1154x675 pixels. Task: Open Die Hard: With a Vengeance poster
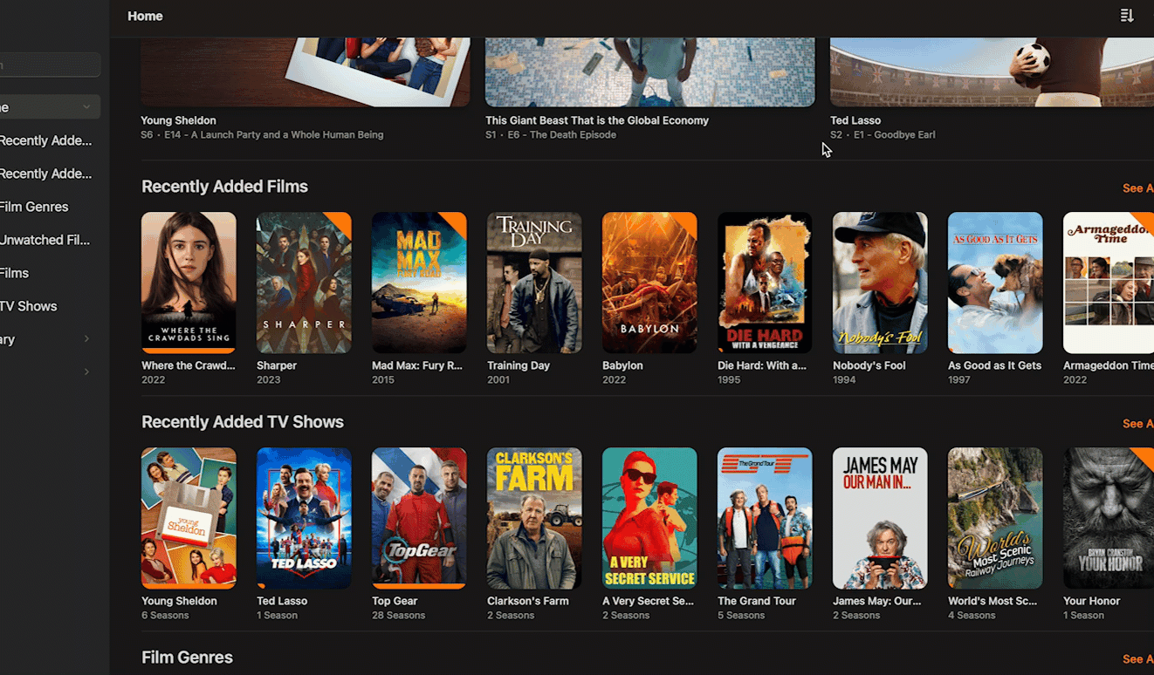[765, 283]
